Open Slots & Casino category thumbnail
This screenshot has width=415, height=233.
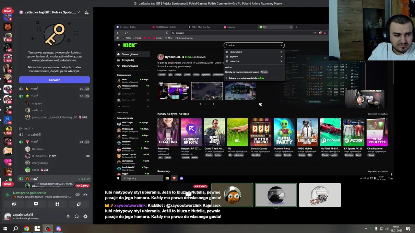point(261,132)
